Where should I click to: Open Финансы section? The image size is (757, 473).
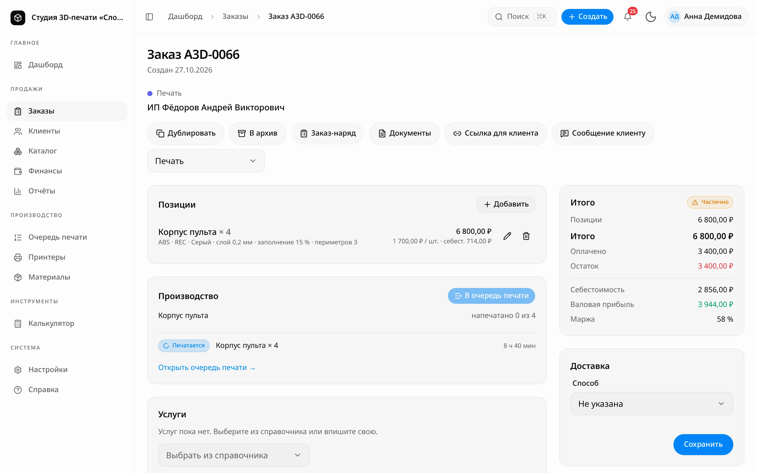click(x=67, y=171)
